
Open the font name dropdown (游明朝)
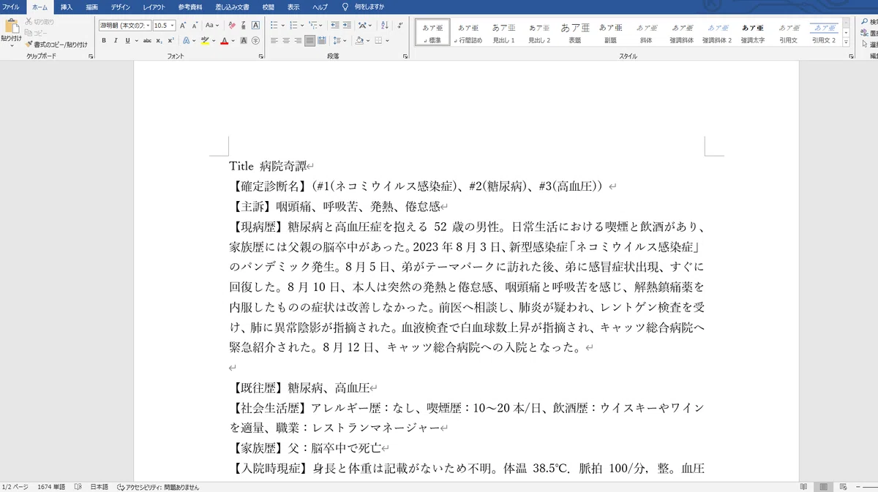(149, 26)
